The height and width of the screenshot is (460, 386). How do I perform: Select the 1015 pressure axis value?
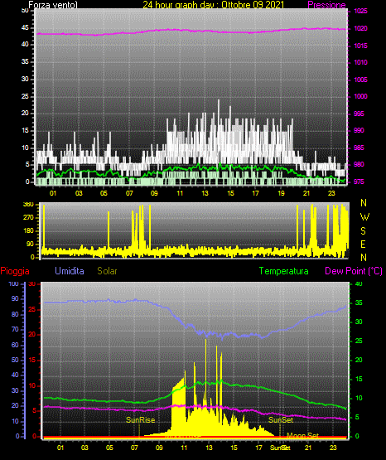[360, 46]
